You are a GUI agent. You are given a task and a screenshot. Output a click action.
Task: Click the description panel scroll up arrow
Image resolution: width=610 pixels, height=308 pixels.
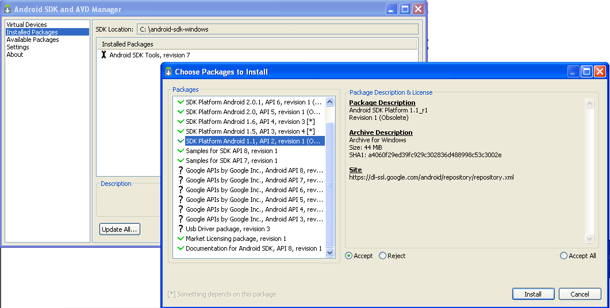click(590, 104)
